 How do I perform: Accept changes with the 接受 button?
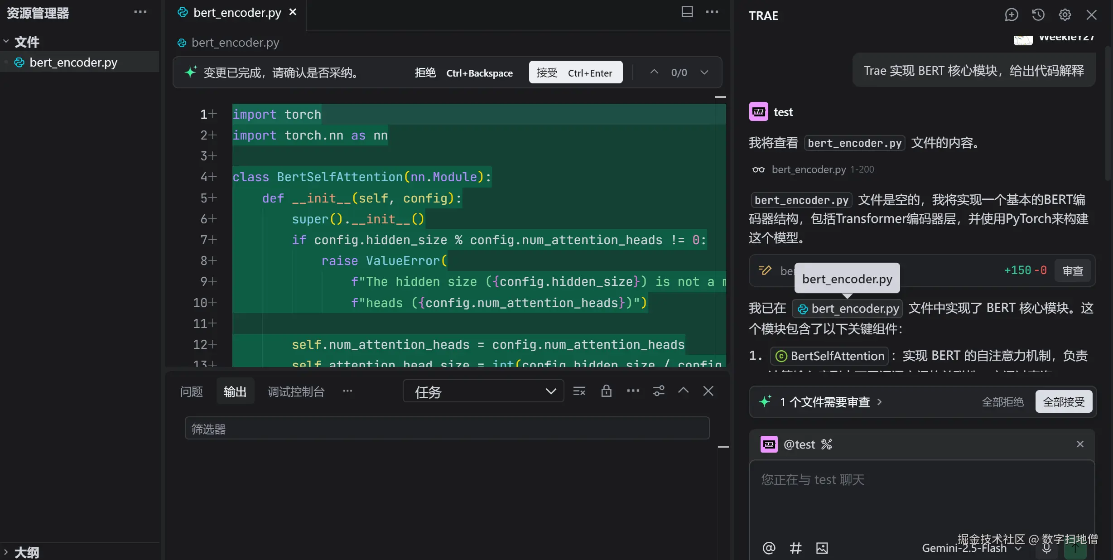(x=575, y=72)
